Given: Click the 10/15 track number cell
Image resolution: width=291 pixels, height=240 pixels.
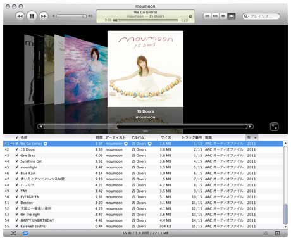Looking at the screenshot, I should tap(197, 197).
